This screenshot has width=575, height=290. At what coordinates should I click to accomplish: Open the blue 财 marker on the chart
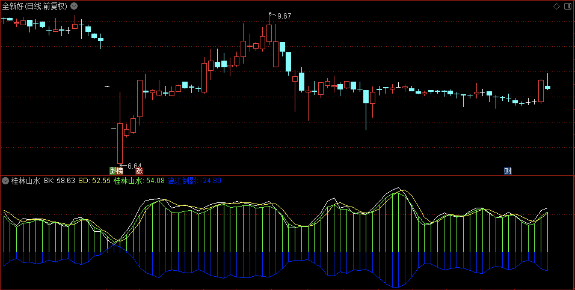click(x=508, y=171)
